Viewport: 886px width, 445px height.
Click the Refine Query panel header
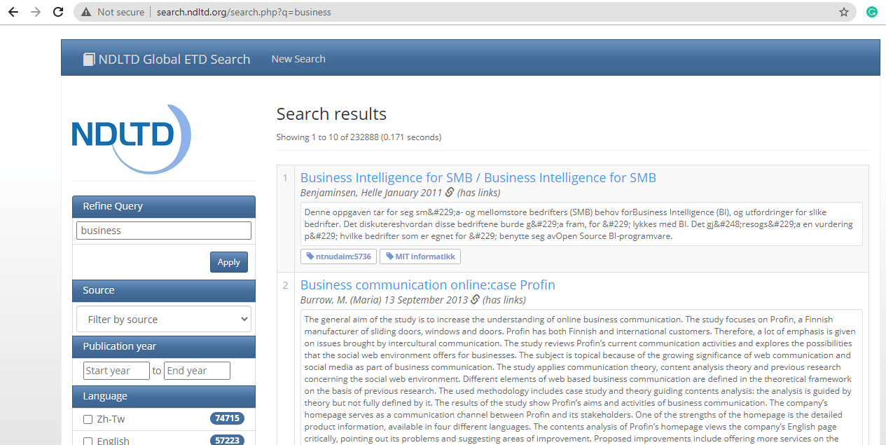(x=164, y=206)
